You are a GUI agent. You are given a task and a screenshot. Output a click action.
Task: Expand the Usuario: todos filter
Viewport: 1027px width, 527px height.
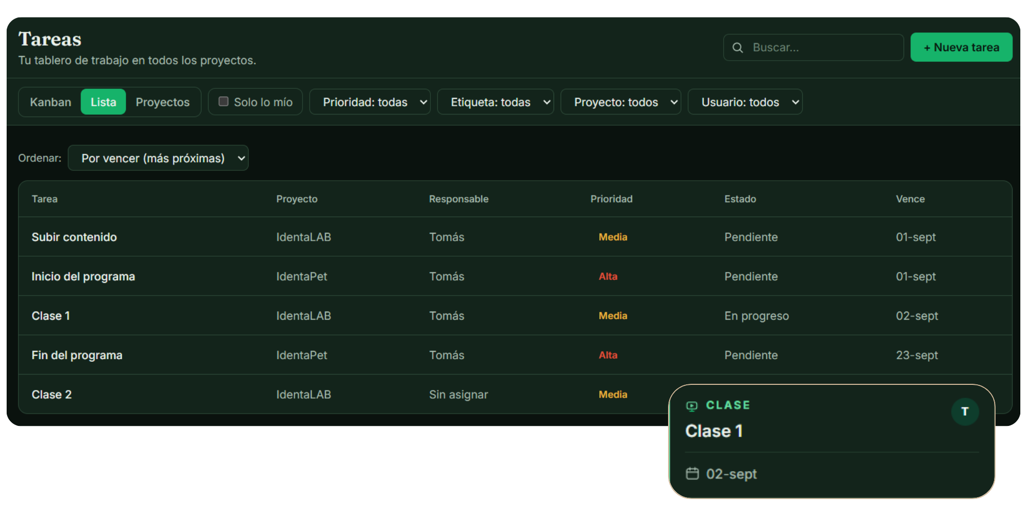point(745,102)
